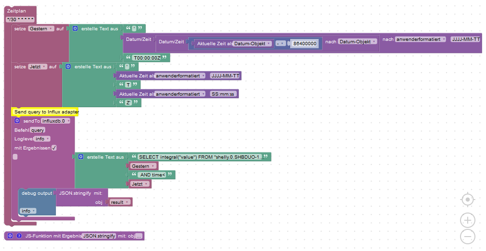Open Datum-Objekt dropdown after Aktuelle Zeit
Viewport: 486px width, 251px height.
point(253,44)
